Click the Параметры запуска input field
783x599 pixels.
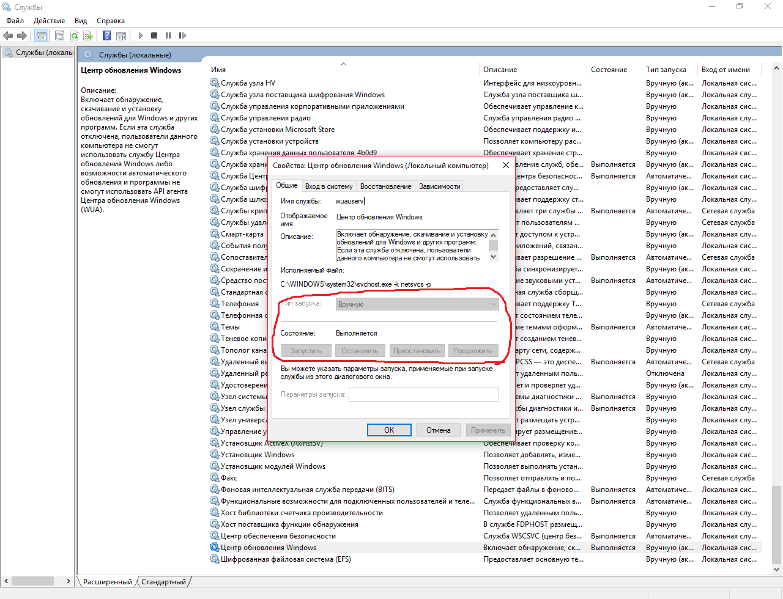click(x=424, y=394)
